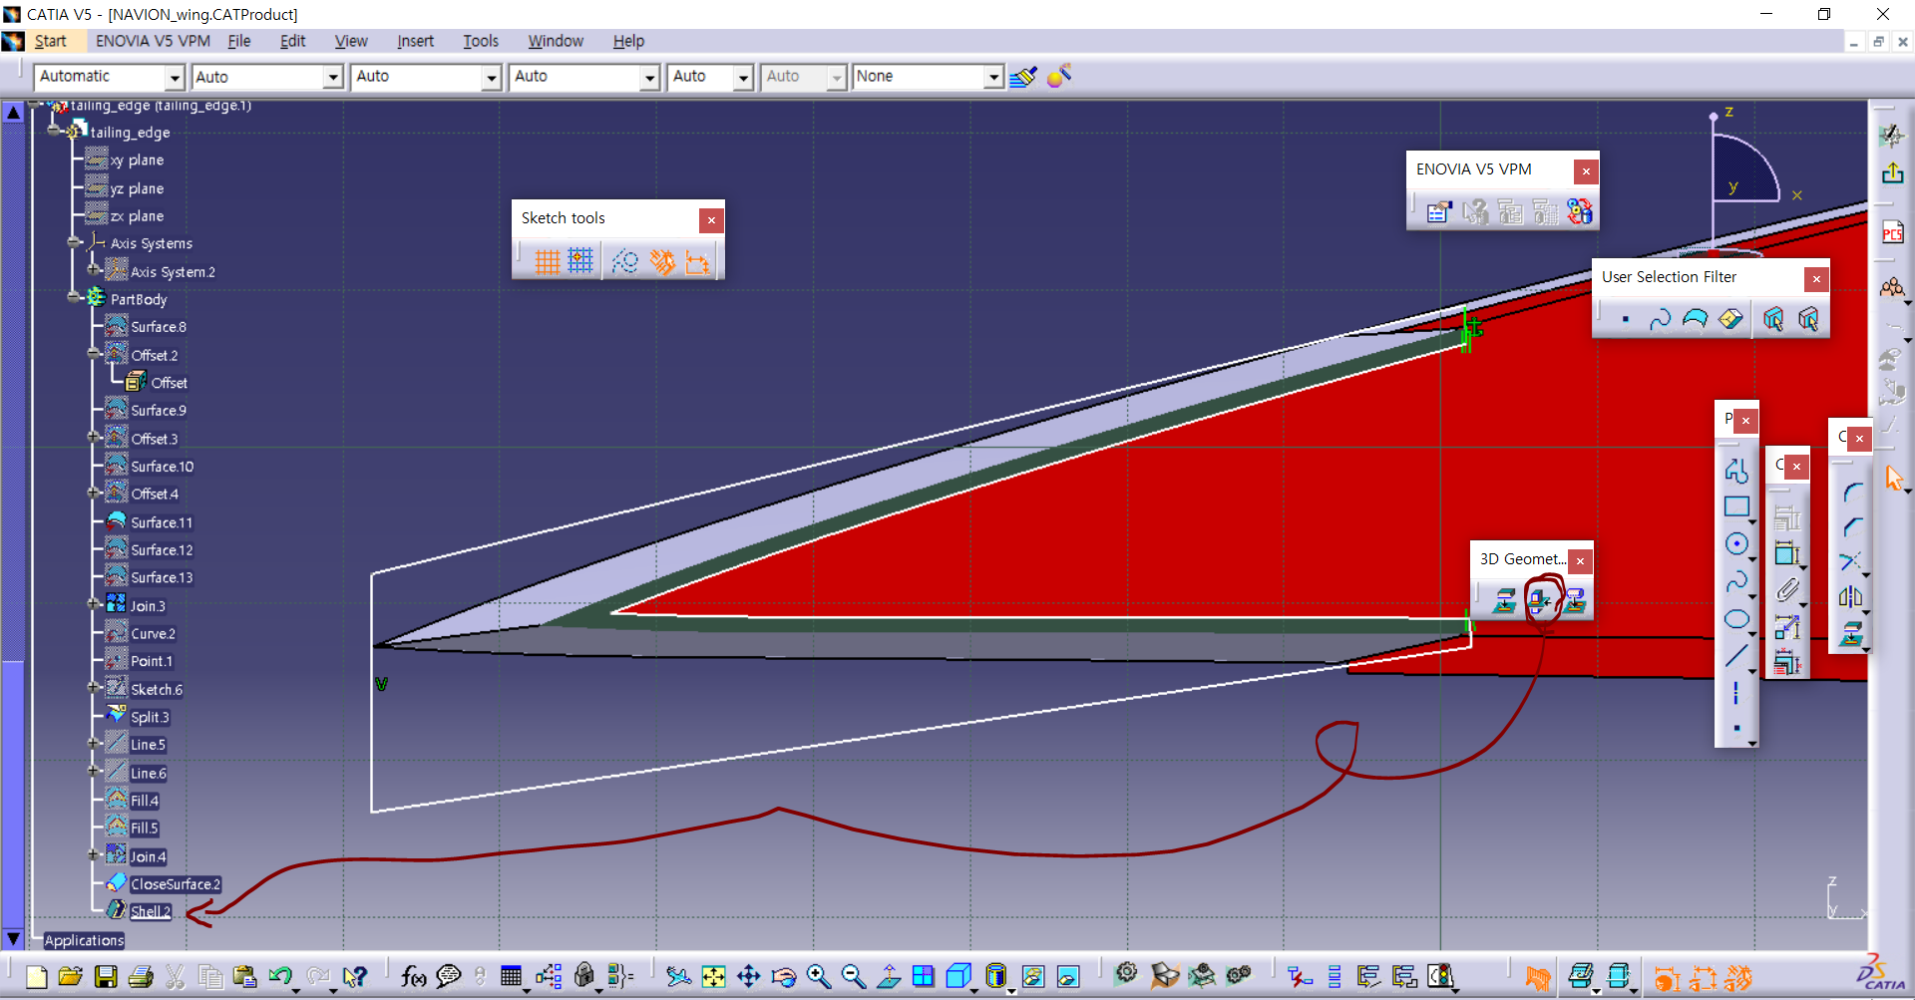The image size is (1915, 1000).
Task: Select the Chamfer operation tool
Action: pos(1851,526)
